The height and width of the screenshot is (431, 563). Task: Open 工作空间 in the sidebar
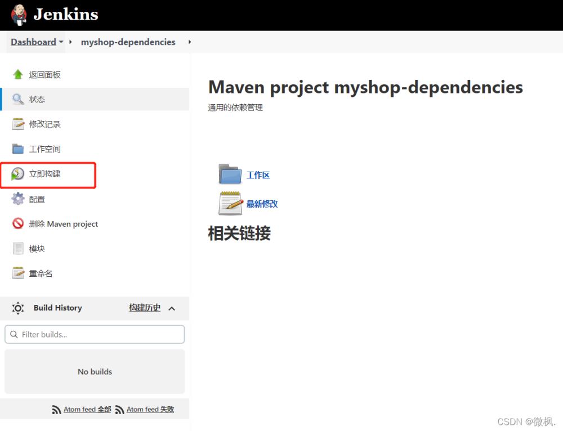44,149
